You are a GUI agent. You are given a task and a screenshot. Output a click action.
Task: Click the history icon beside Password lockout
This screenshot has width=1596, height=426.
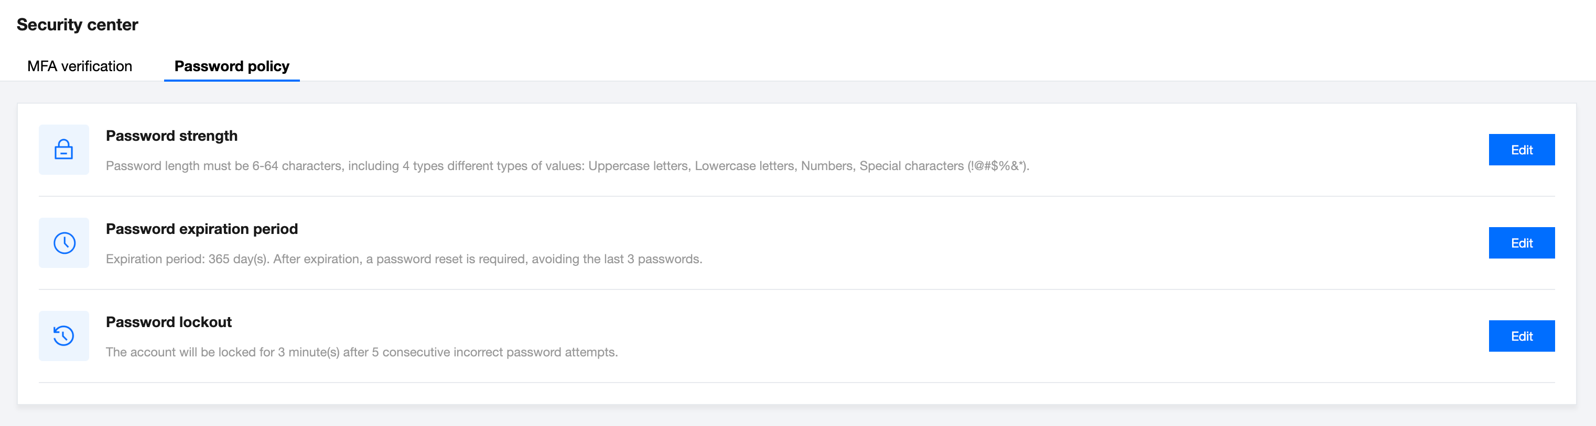point(64,336)
